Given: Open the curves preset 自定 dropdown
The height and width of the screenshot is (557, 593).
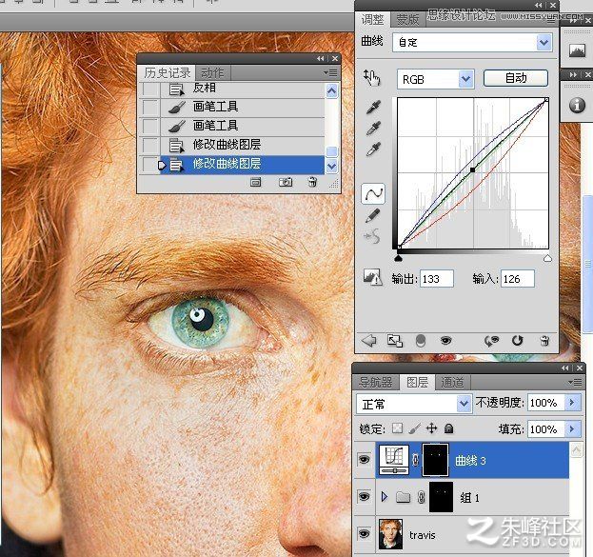Looking at the screenshot, I should pyautogui.click(x=544, y=43).
